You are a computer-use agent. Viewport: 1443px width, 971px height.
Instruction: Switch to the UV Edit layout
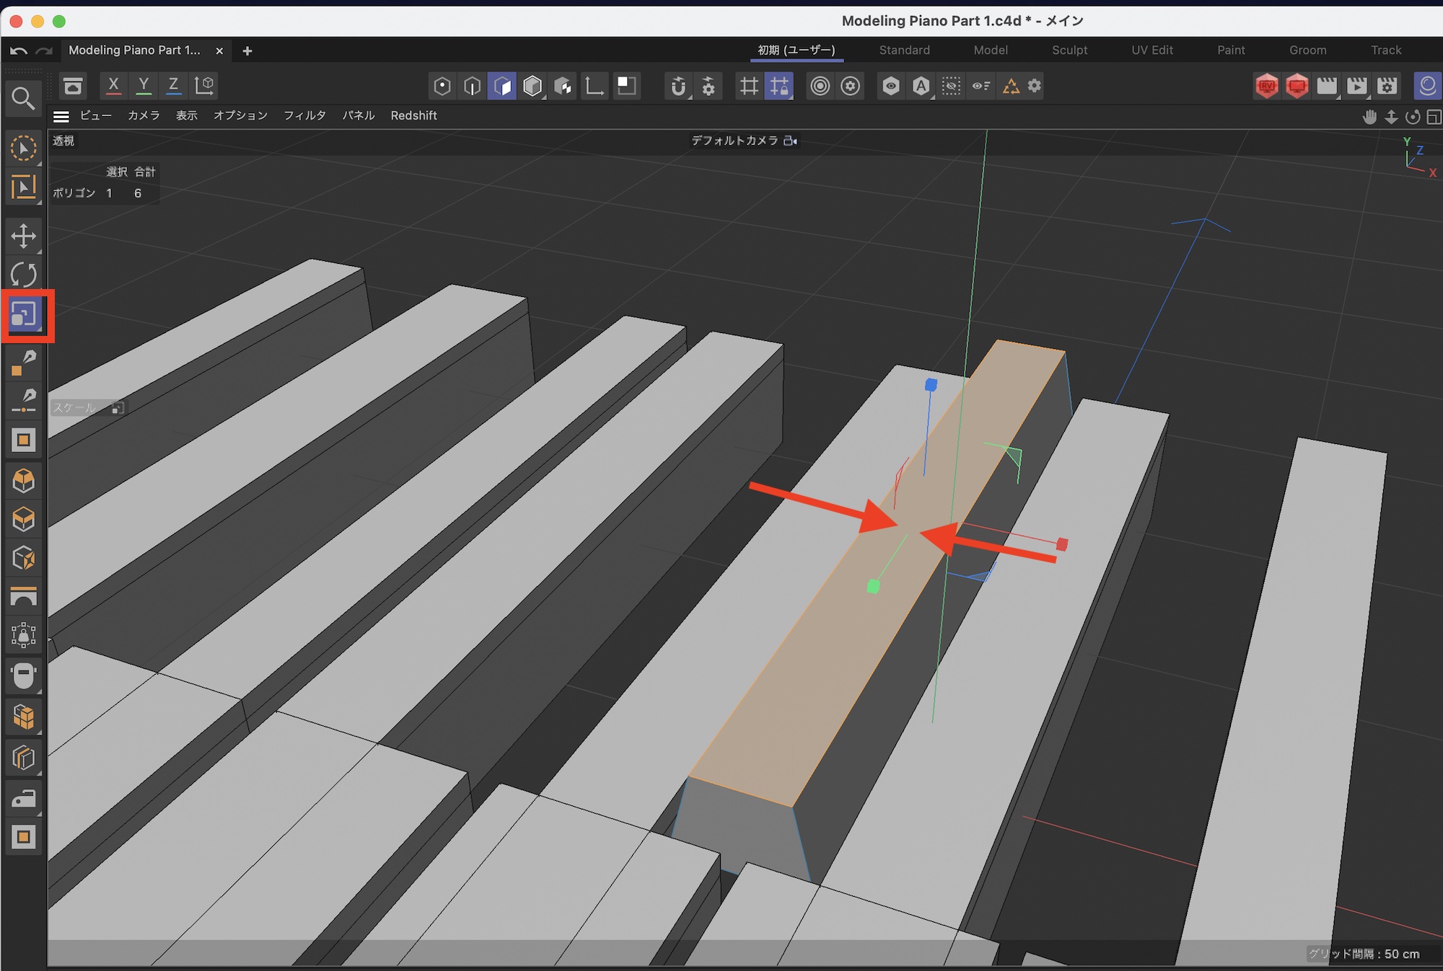[1152, 50]
